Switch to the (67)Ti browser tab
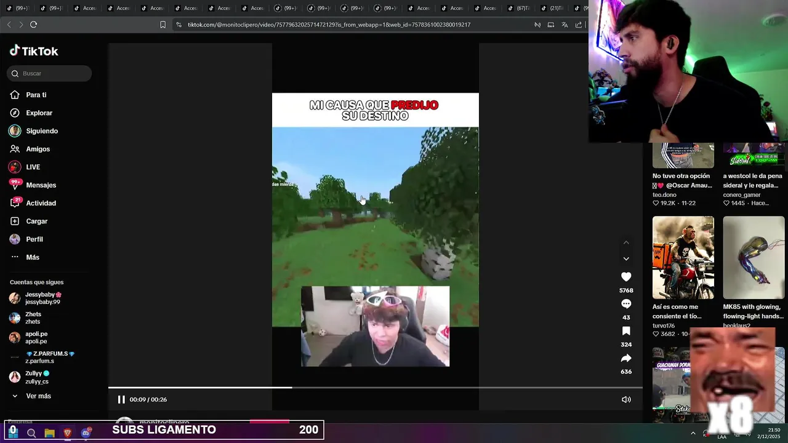Screen dimensions: 788x443 pyautogui.click(x=518, y=8)
